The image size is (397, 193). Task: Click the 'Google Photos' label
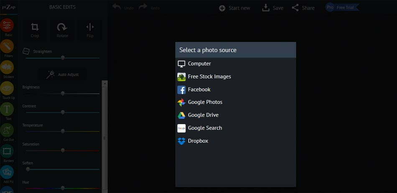(205, 102)
